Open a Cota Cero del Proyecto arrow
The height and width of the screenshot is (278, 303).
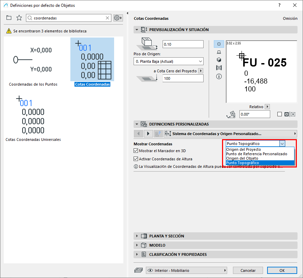[x=201, y=71]
